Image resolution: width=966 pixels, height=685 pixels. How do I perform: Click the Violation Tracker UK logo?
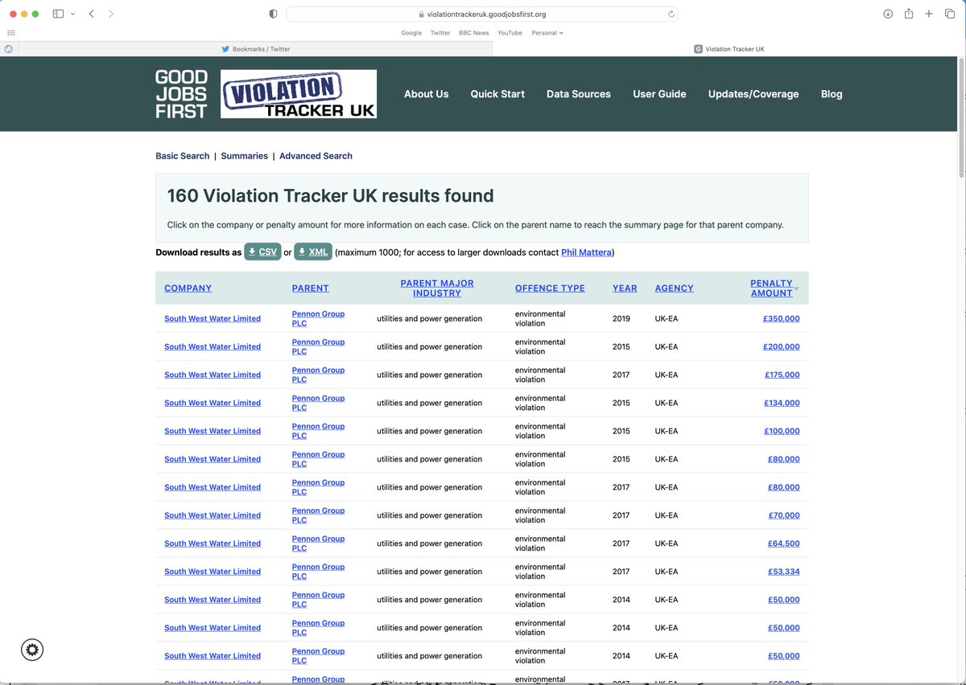click(299, 94)
